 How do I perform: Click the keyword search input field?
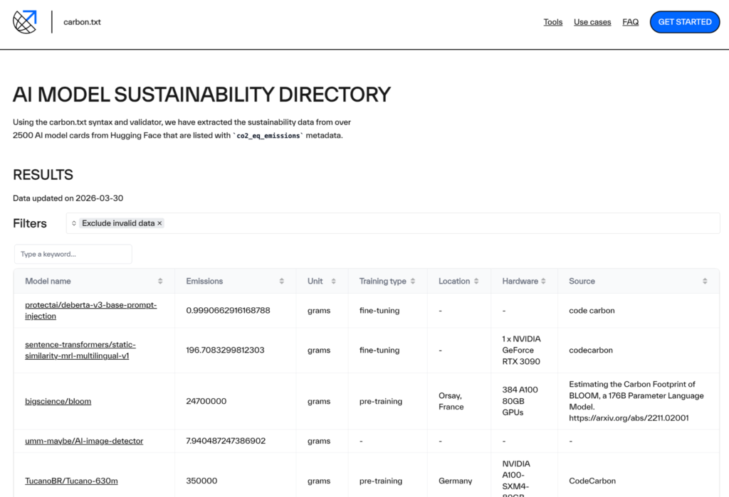[x=73, y=254]
